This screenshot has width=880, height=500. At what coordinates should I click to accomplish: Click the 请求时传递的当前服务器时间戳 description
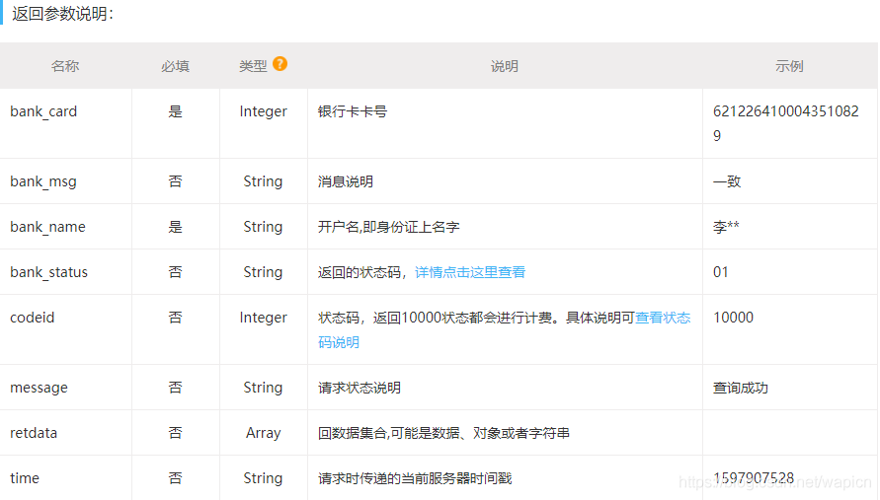coord(415,478)
